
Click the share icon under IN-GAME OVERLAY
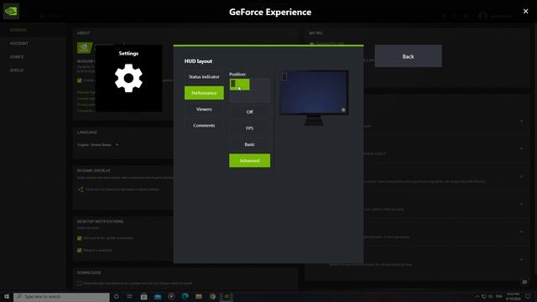pyautogui.click(x=81, y=190)
